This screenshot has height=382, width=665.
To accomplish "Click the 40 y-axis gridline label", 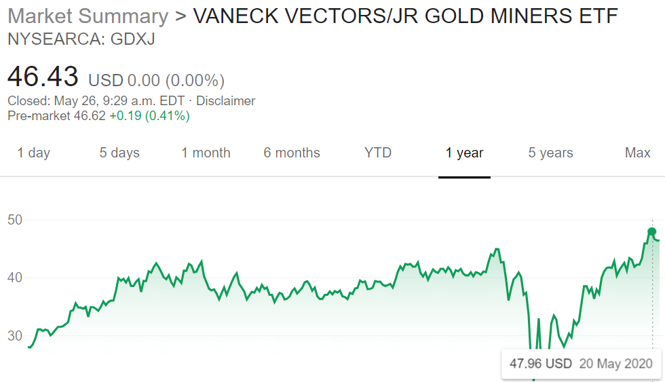I will 15,278.
